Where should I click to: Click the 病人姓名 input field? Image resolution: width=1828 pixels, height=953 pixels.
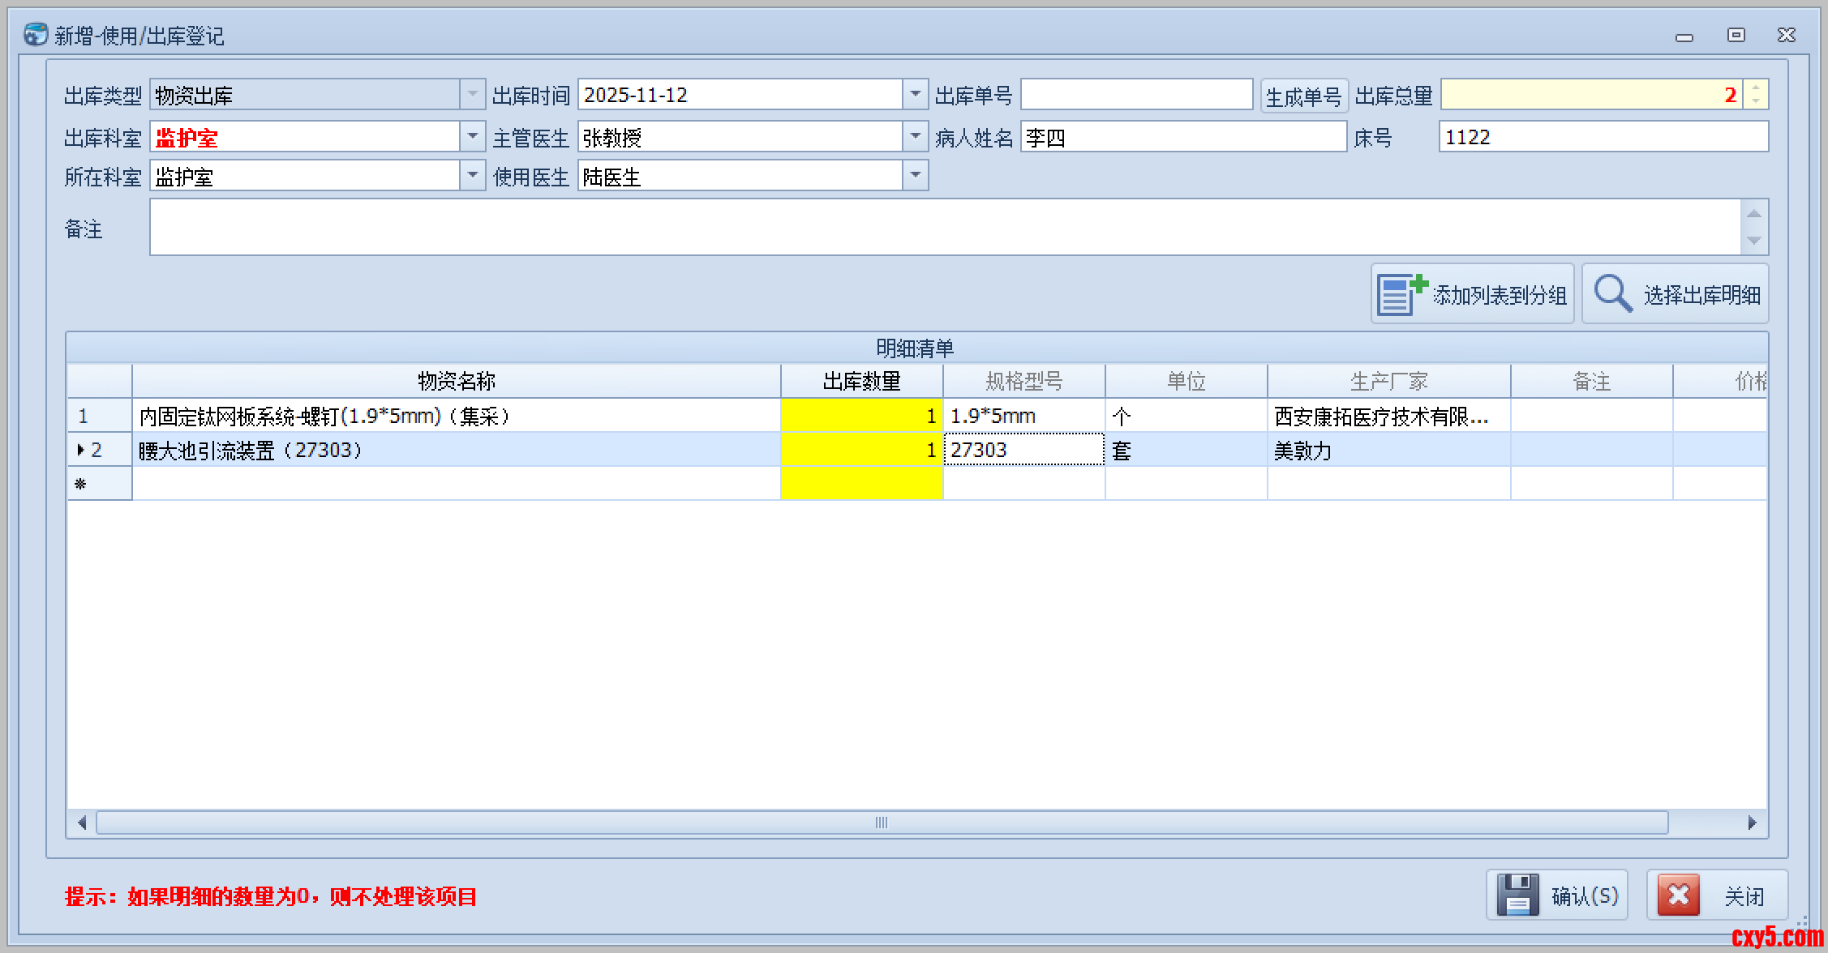(x=1182, y=137)
